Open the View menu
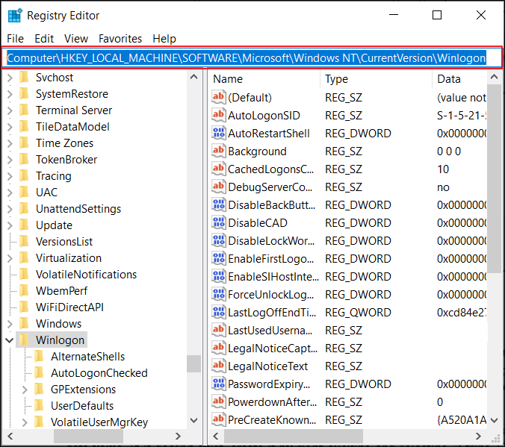 pos(76,39)
